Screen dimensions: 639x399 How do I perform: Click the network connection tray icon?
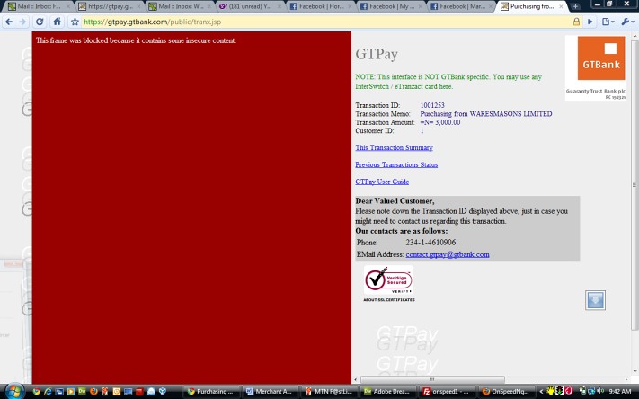pos(591,391)
